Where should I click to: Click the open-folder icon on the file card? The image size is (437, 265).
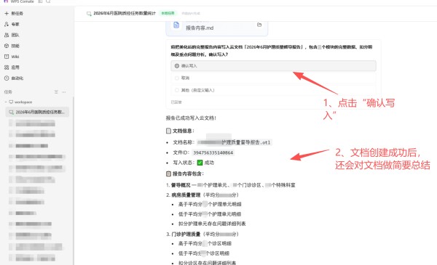coord(259,25)
